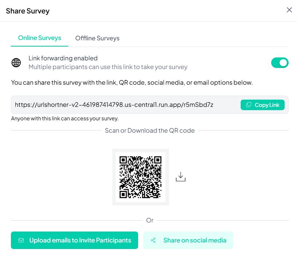Screen dimensions: 297x253
Task: Click the copy icon on Copy Link button
Action: tap(249, 105)
